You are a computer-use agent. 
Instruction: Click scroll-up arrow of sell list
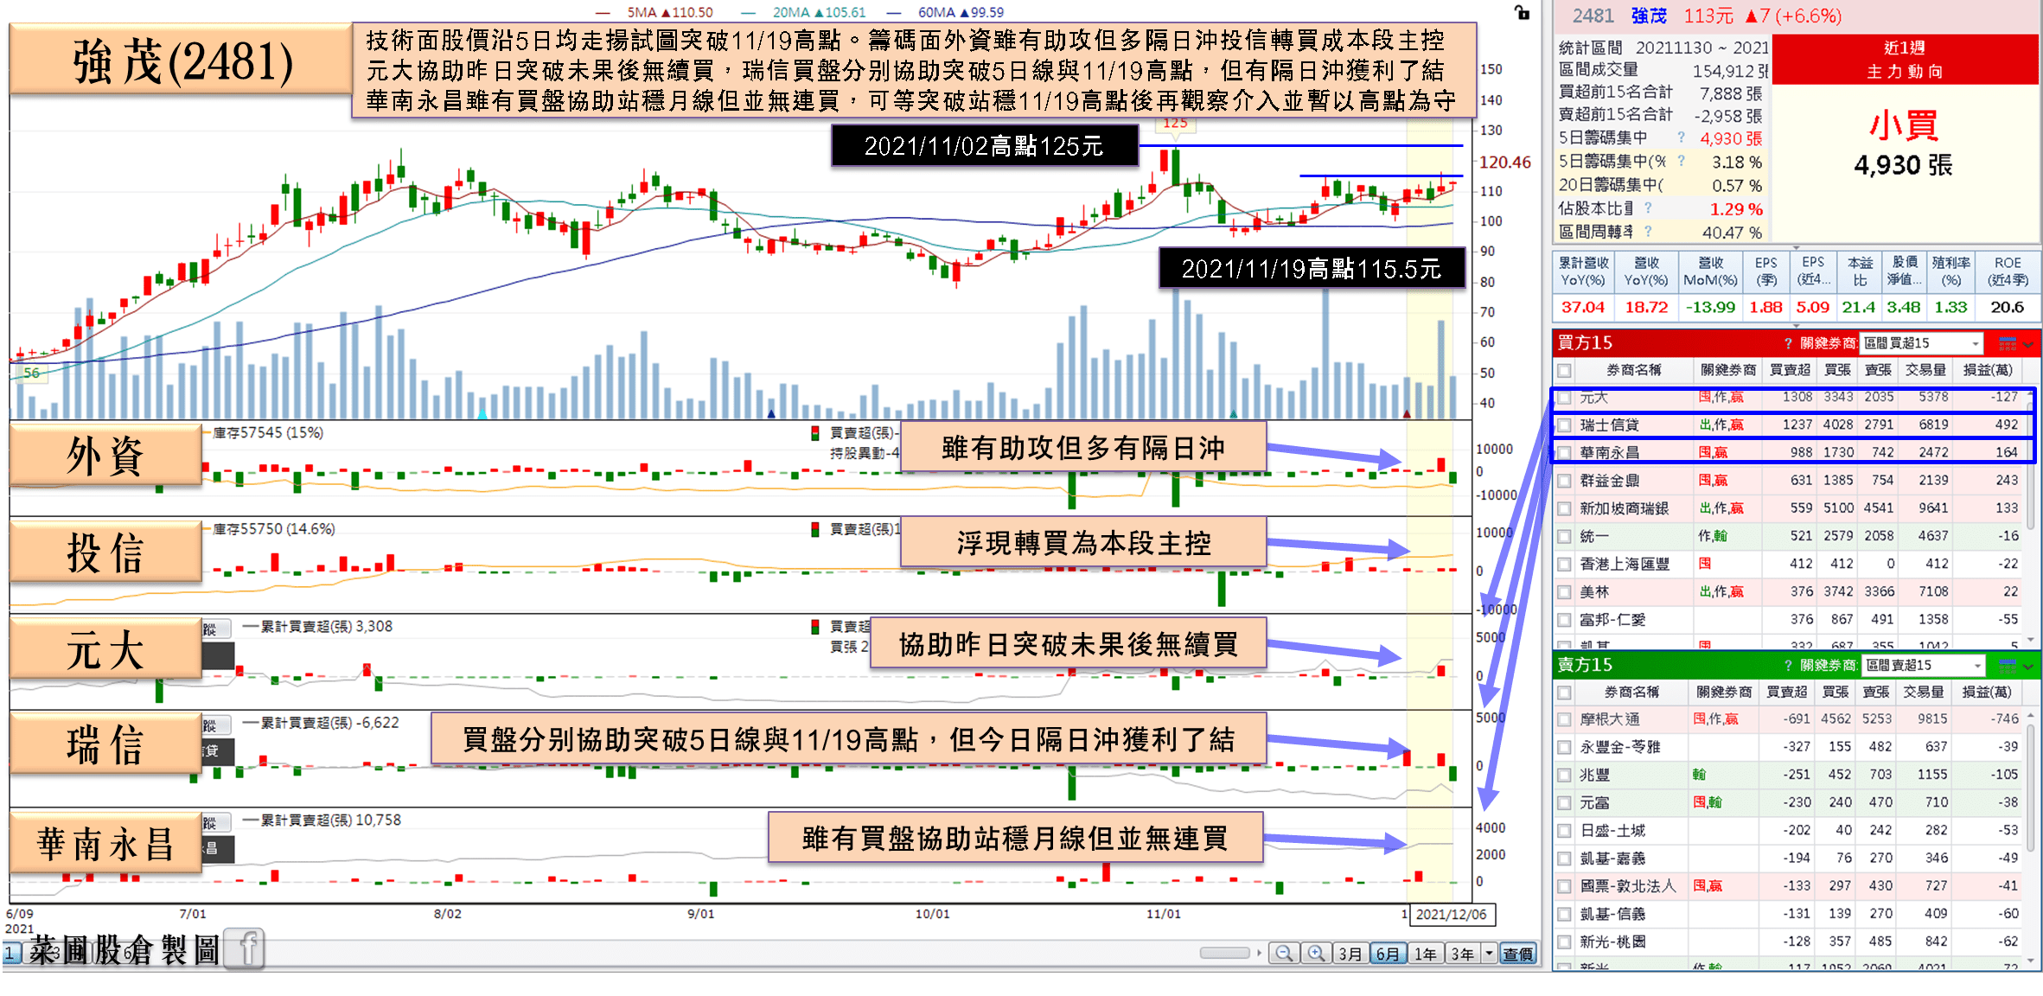2031,717
